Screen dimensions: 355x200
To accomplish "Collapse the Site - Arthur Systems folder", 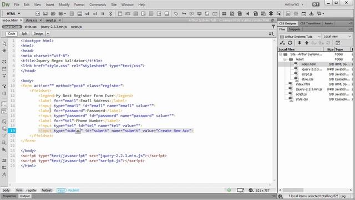I will tap(281, 54).
